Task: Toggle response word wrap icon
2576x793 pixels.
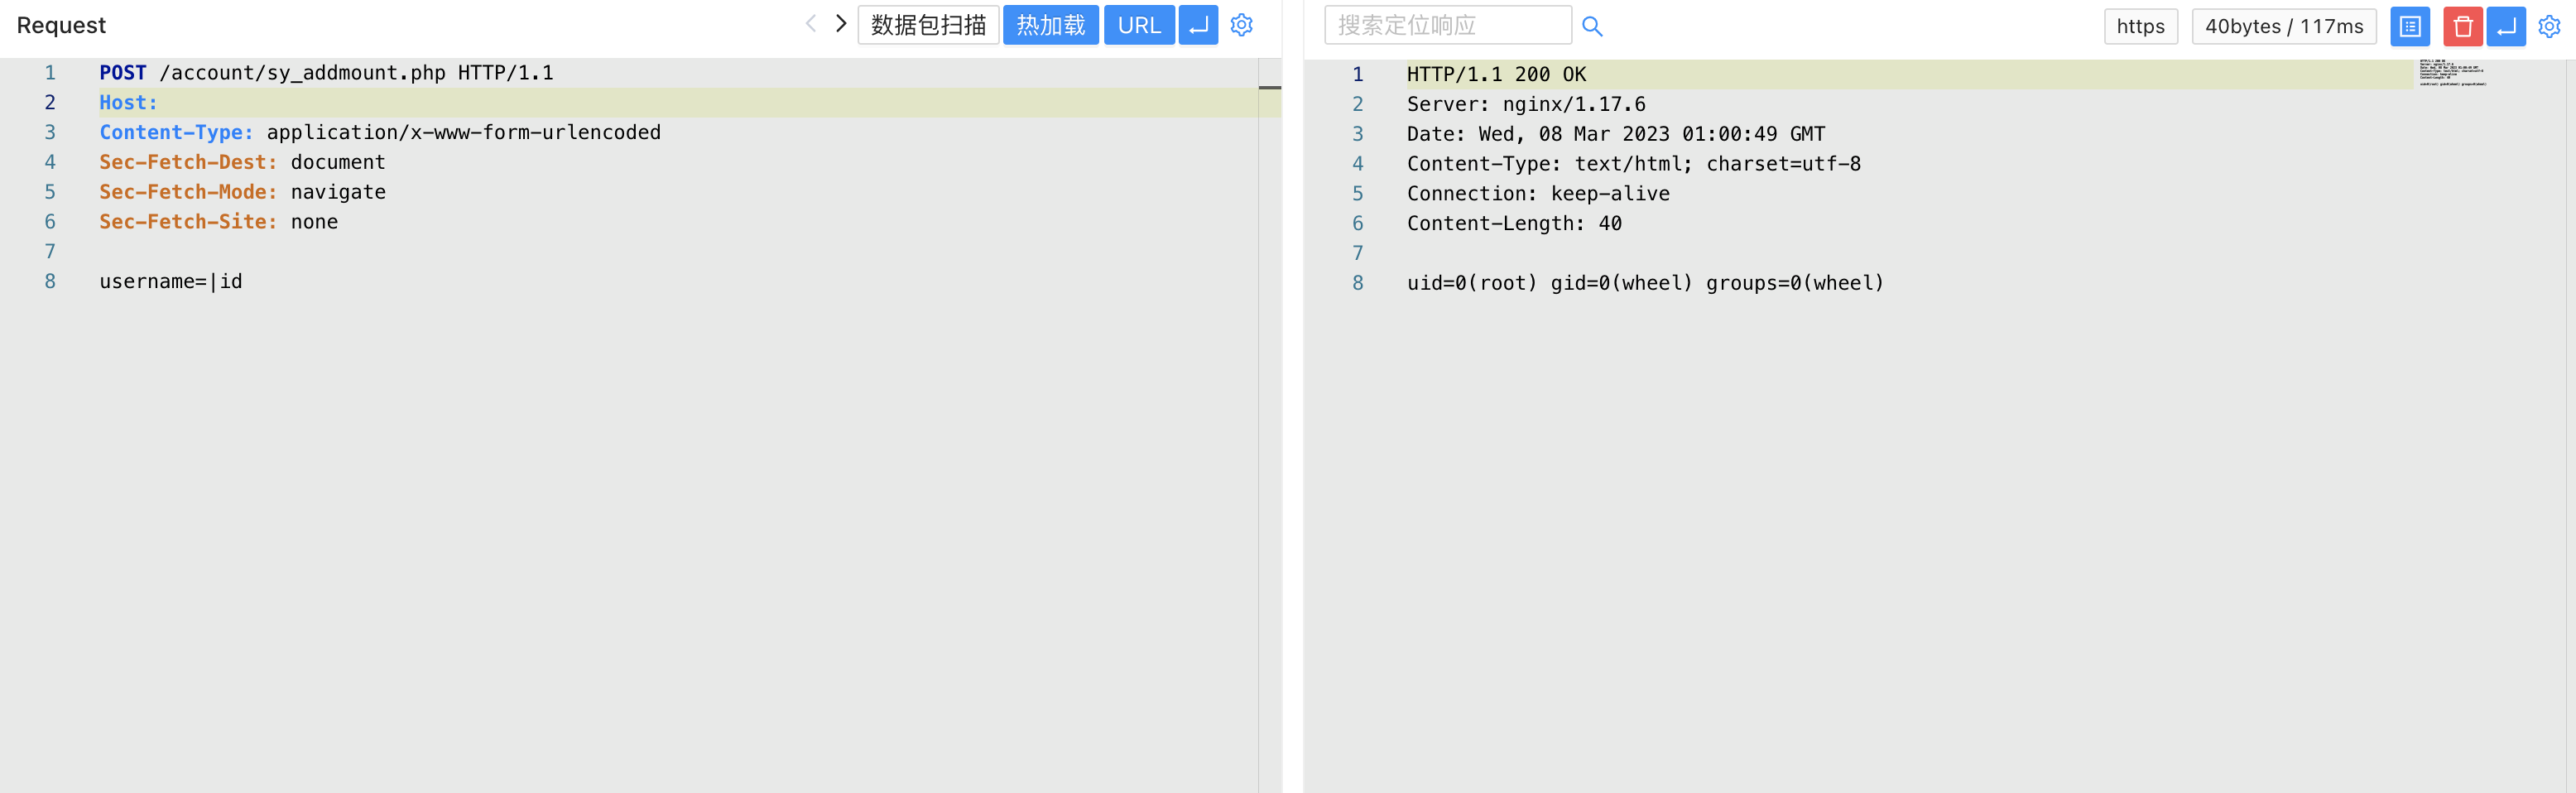Action: click(x=2506, y=26)
